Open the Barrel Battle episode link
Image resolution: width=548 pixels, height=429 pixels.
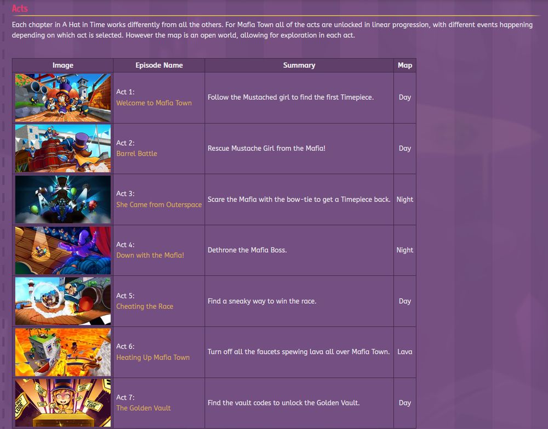[136, 154]
